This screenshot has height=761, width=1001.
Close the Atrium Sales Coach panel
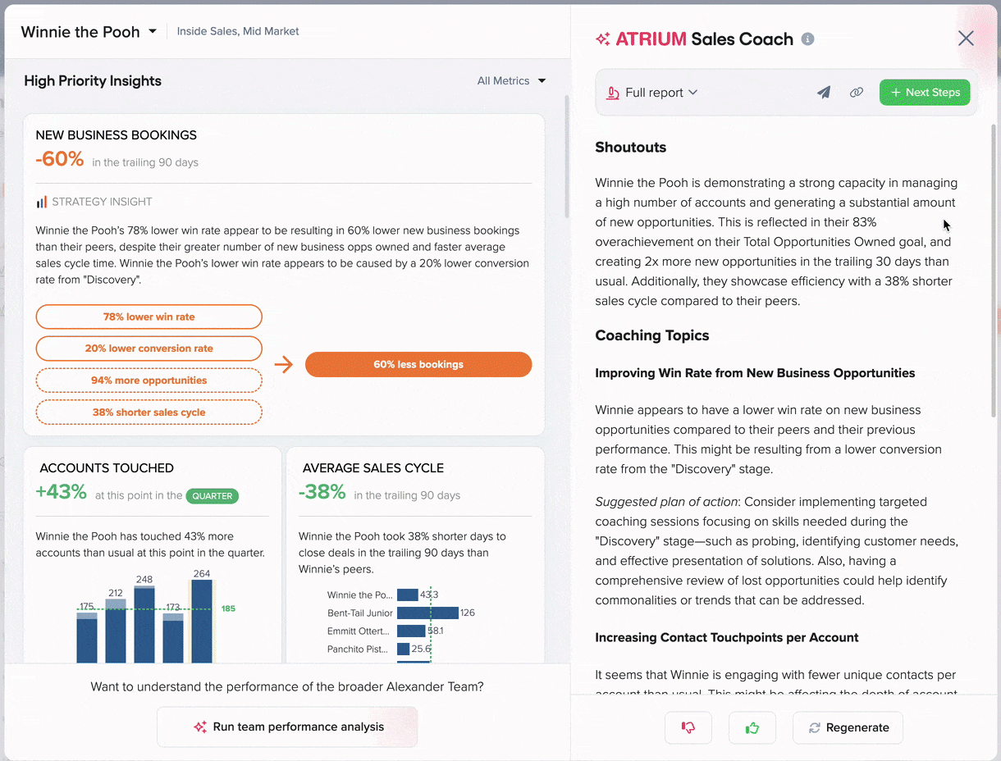coord(966,39)
